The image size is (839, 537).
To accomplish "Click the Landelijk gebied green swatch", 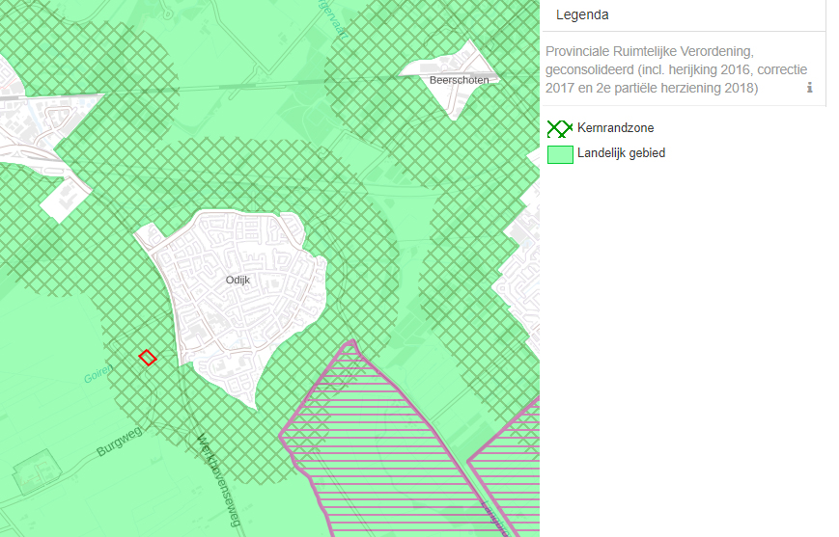I will tap(560, 153).
